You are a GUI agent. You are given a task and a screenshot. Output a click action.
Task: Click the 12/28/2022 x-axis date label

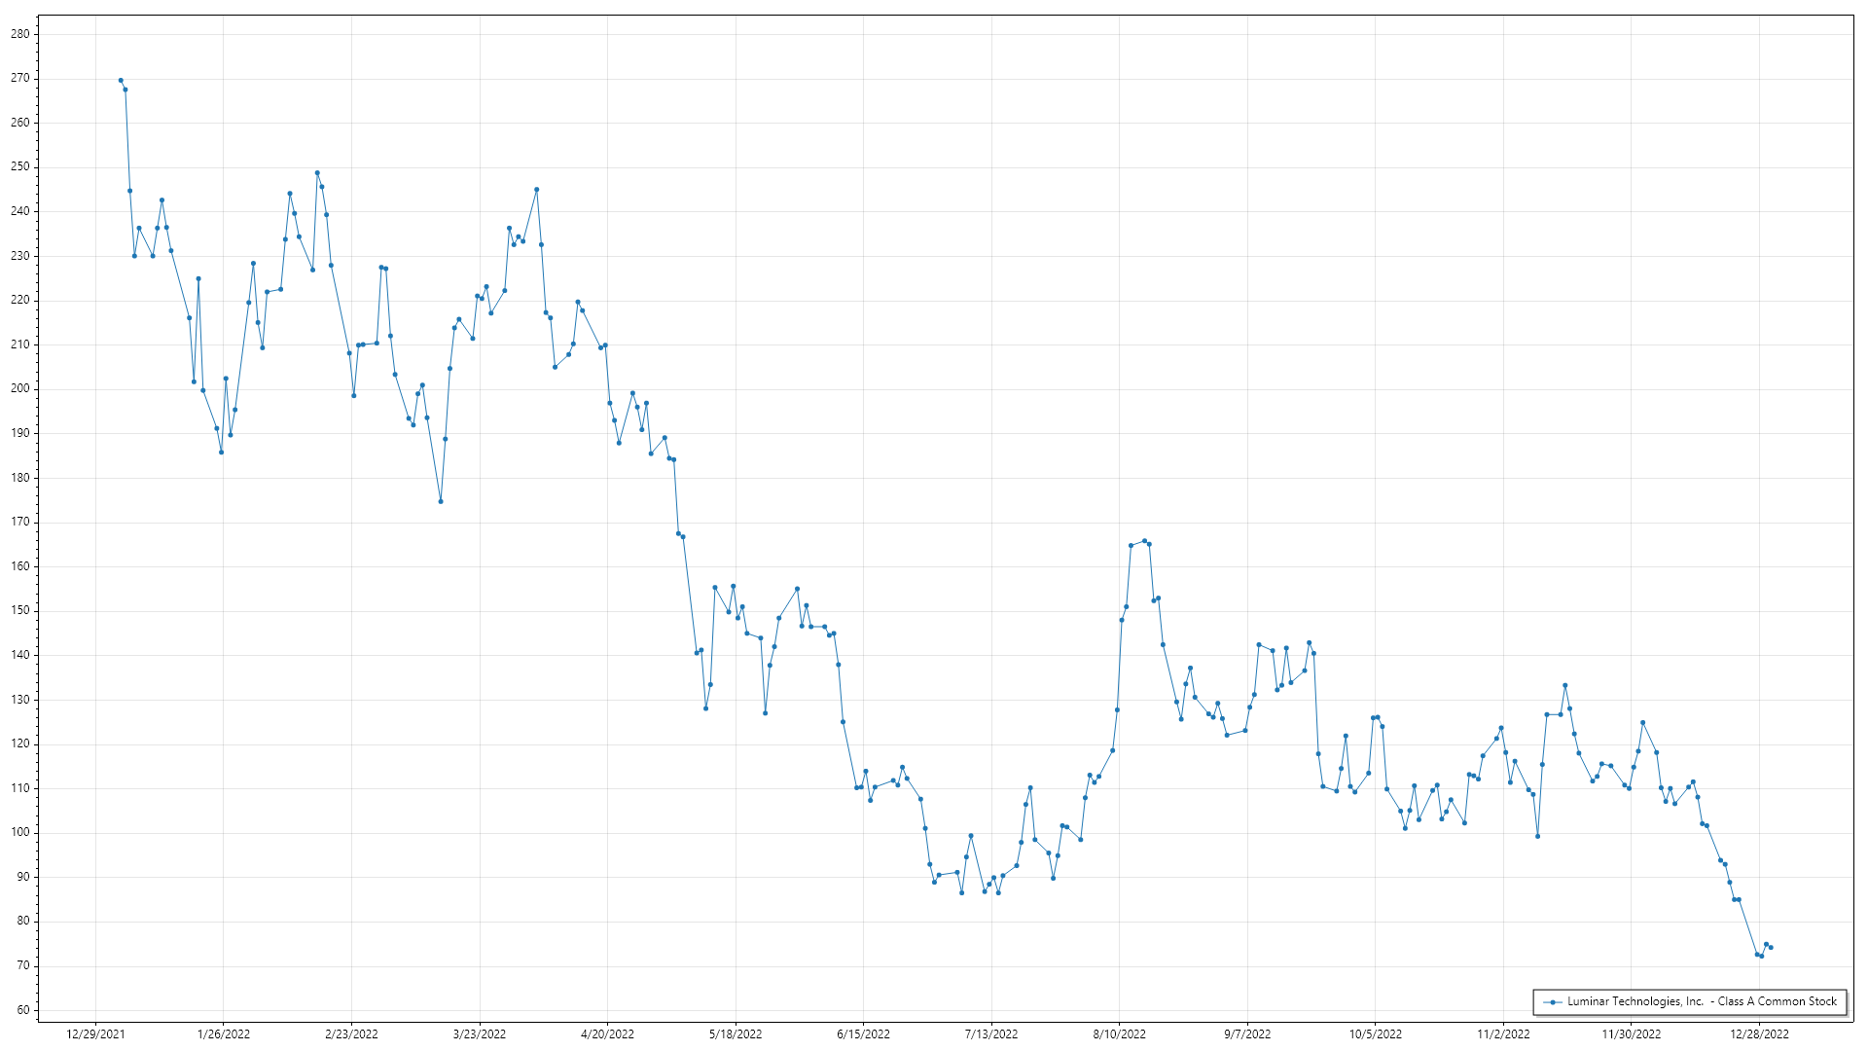[1759, 1034]
